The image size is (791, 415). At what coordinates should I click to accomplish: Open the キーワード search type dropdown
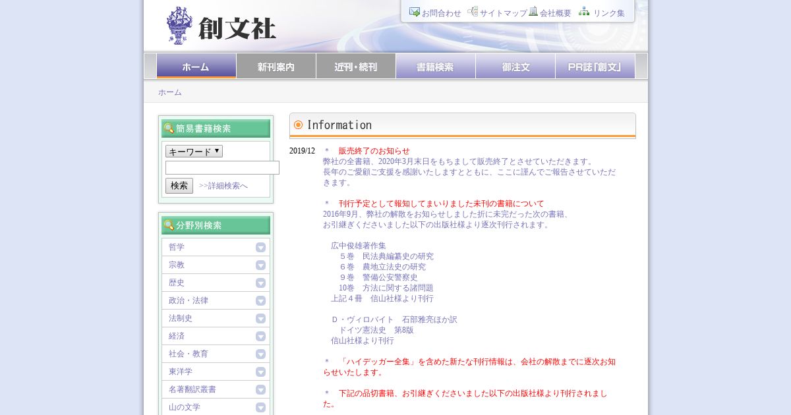coord(194,152)
